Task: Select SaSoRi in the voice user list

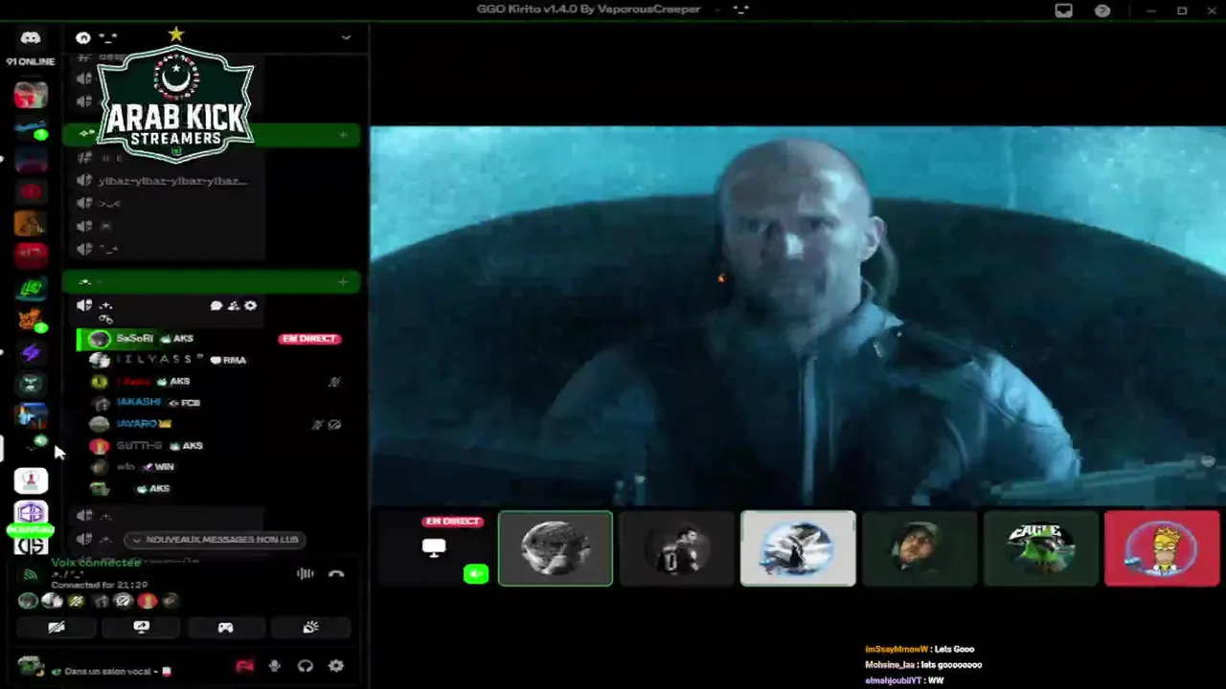Action: tap(210, 339)
